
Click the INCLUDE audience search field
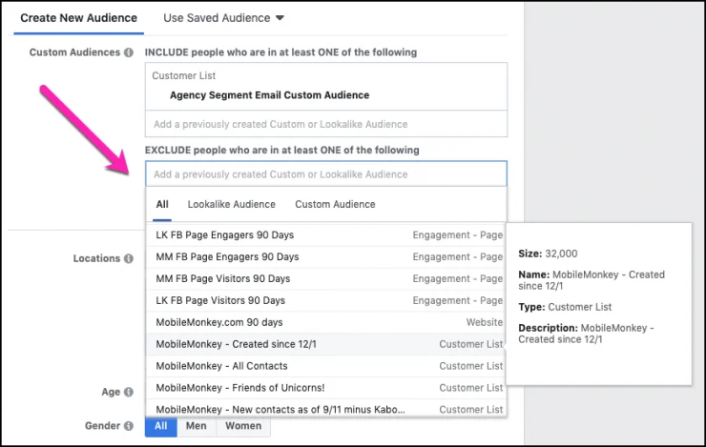point(325,124)
